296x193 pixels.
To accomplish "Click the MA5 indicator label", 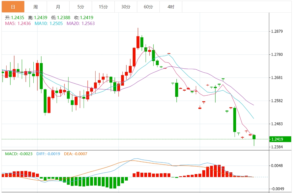I will (x=18, y=23).
